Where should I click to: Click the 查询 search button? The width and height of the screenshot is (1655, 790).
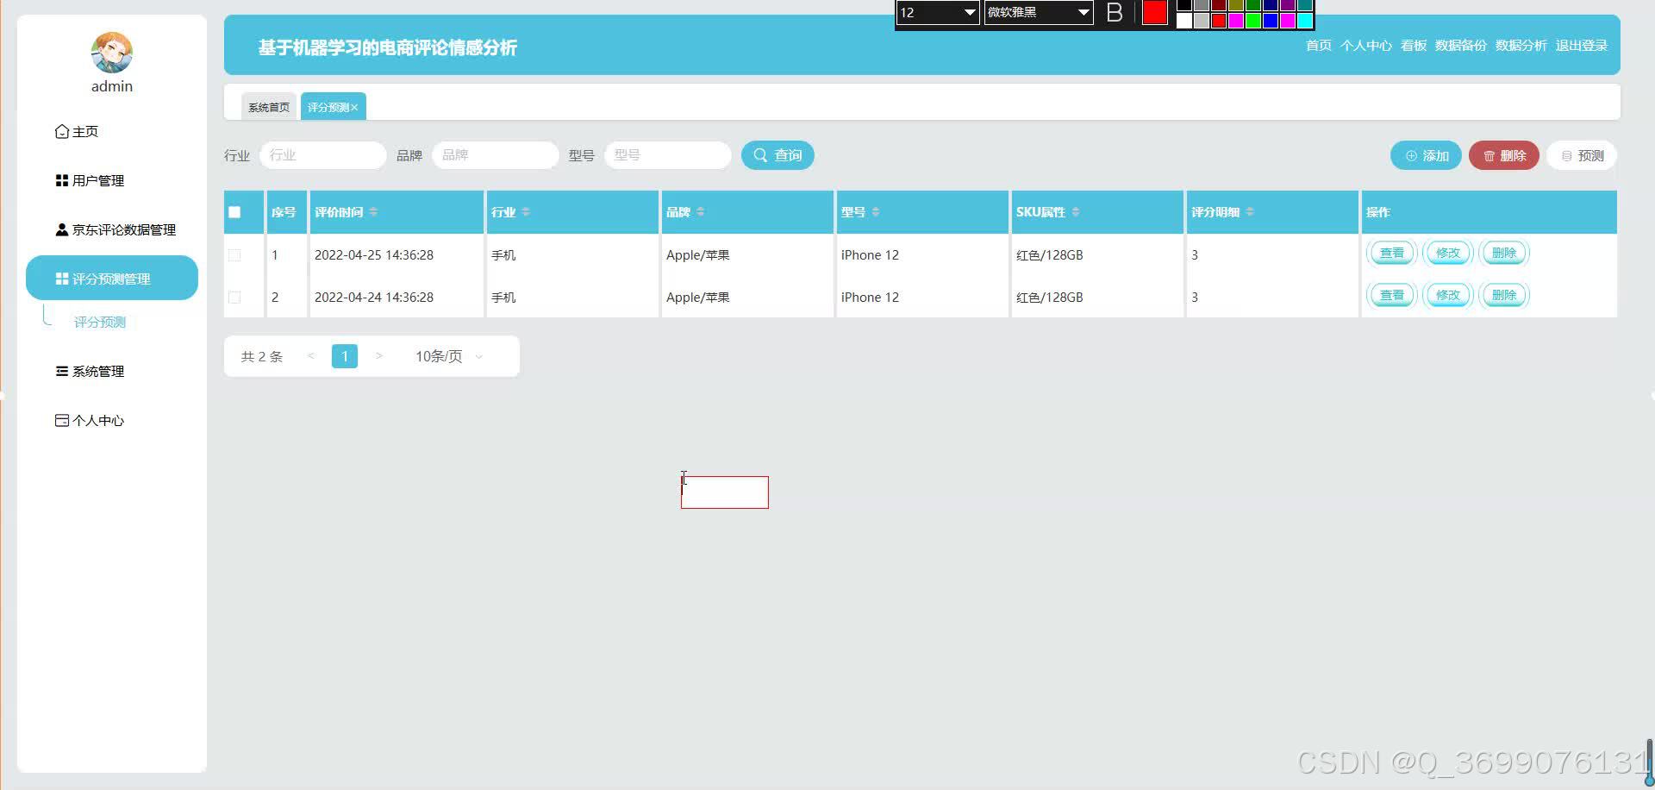click(x=778, y=155)
